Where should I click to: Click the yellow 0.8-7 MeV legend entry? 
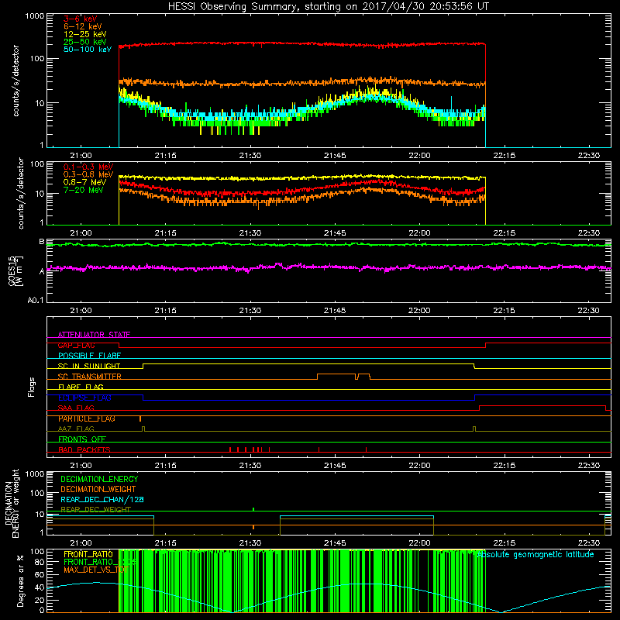[x=84, y=182]
